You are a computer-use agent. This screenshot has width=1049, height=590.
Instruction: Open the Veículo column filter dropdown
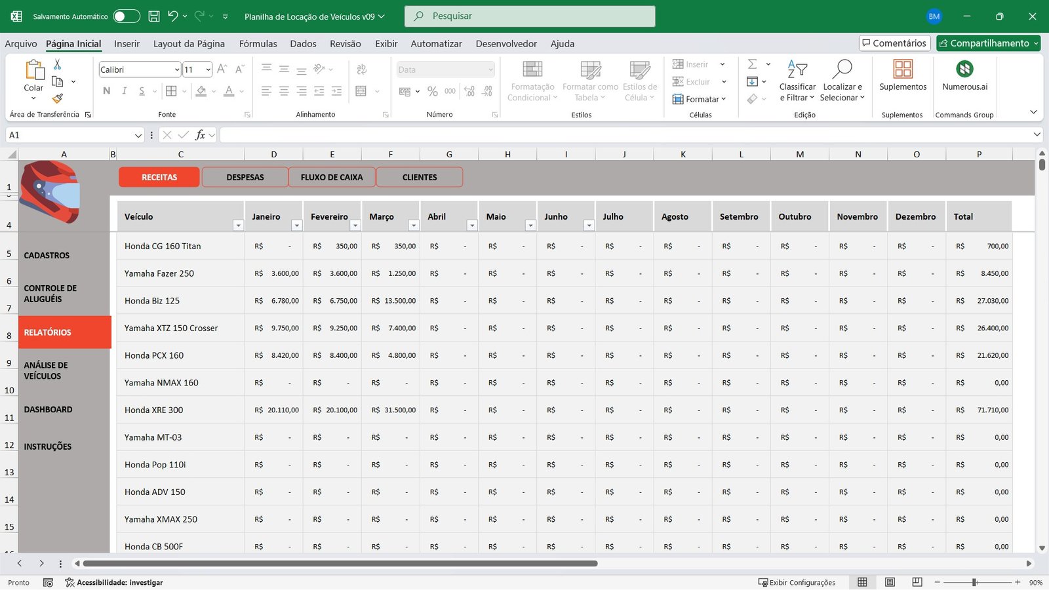[x=238, y=226]
